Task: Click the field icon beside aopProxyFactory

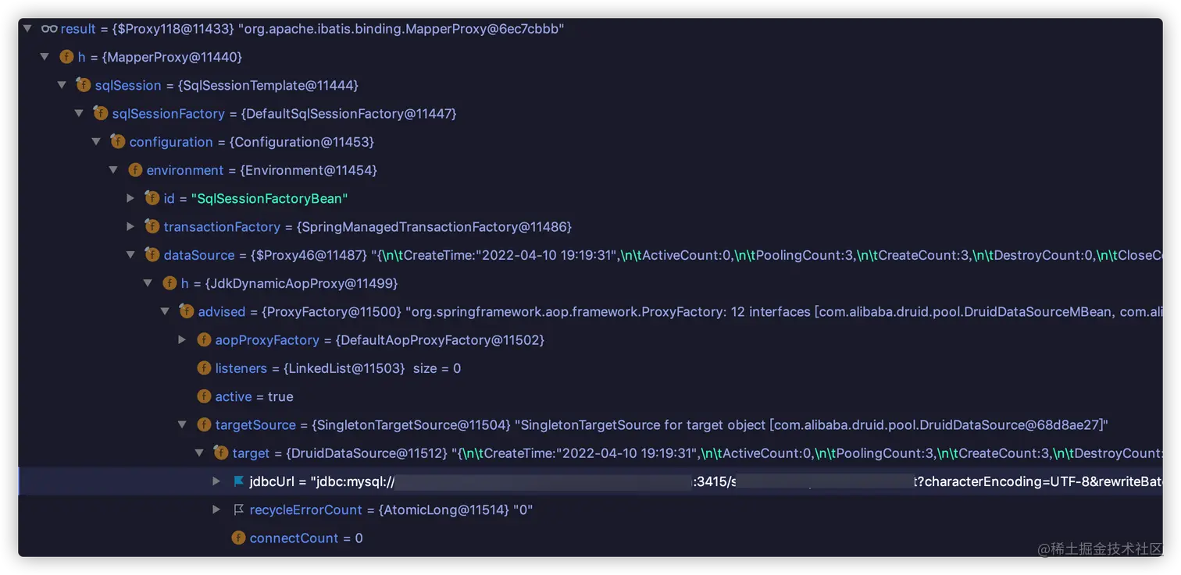Action: (204, 340)
